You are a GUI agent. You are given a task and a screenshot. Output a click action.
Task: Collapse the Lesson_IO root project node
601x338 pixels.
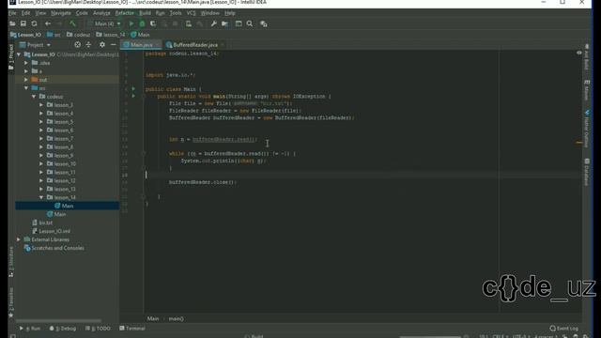coord(19,54)
